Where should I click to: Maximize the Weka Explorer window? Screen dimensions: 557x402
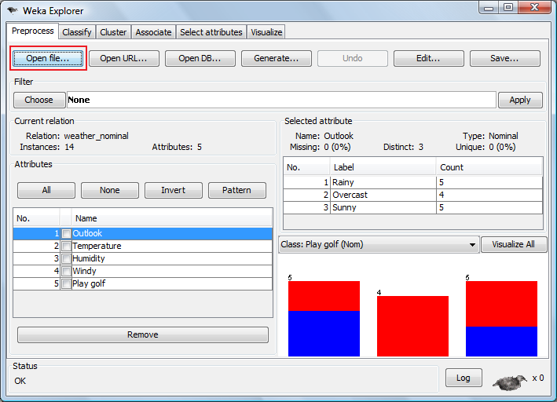click(508, 8)
